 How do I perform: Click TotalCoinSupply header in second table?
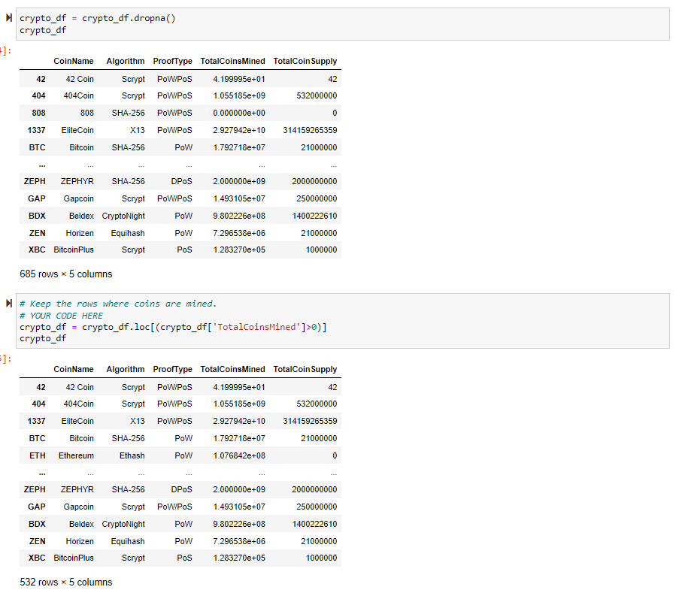click(305, 369)
